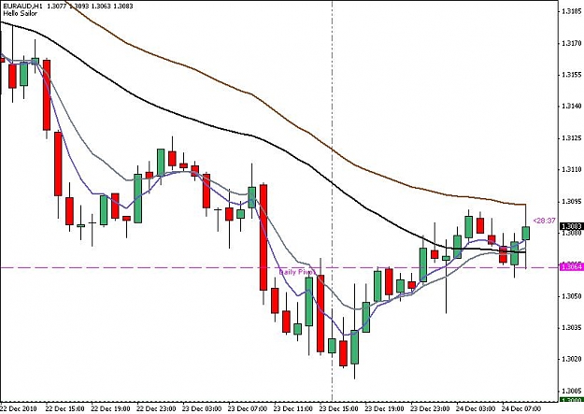Click the 23 Dec 19:00 time label
This screenshot has height=414, width=584.
click(x=385, y=408)
